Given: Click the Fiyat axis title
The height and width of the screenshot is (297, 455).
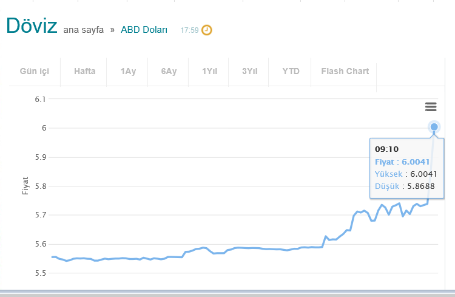Looking at the screenshot, I should (x=25, y=185).
